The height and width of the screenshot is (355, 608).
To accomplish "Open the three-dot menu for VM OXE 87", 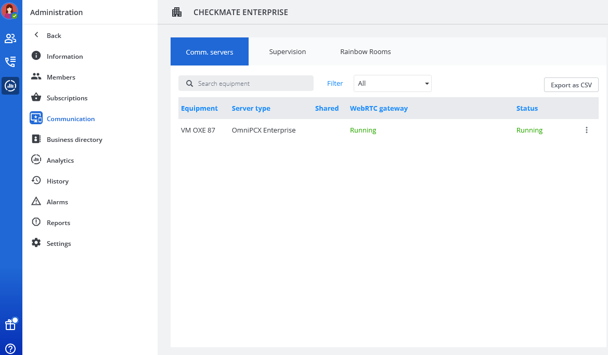I will [x=586, y=130].
